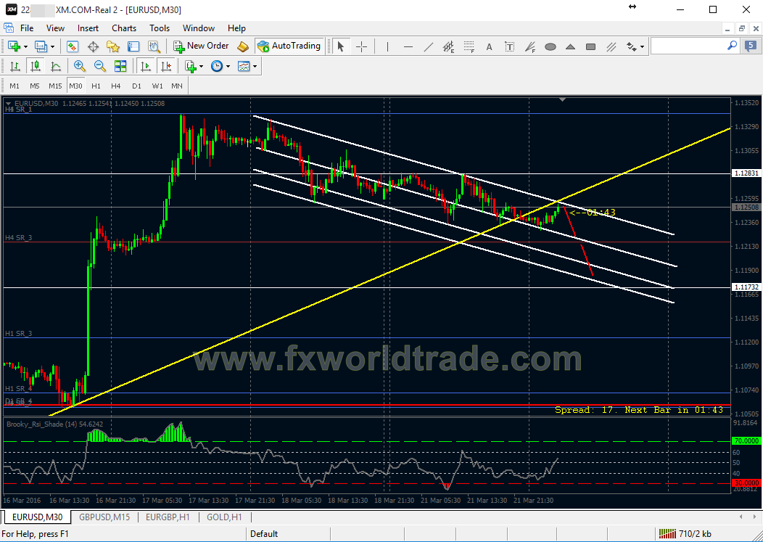Image resolution: width=763 pixels, height=542 pixels.
Task: Toggle chart Auto Scroll
Action: click(145, 66)
